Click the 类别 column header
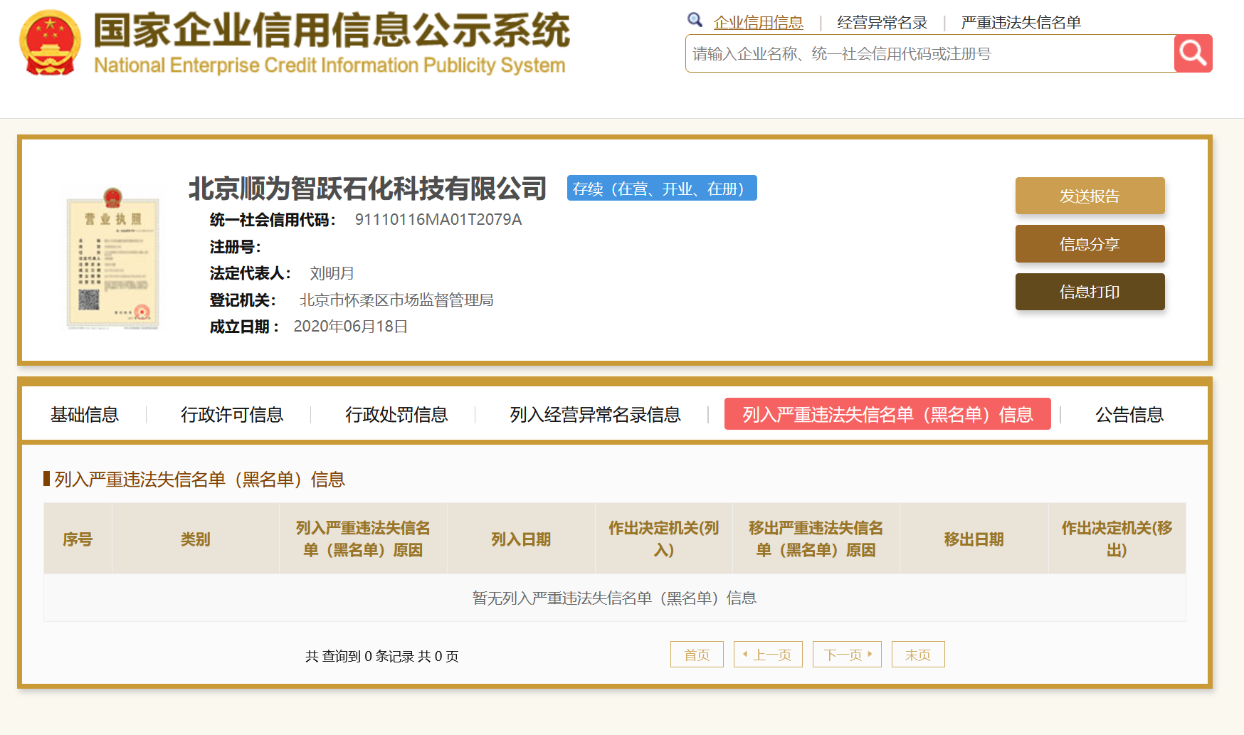 [196, 539]
